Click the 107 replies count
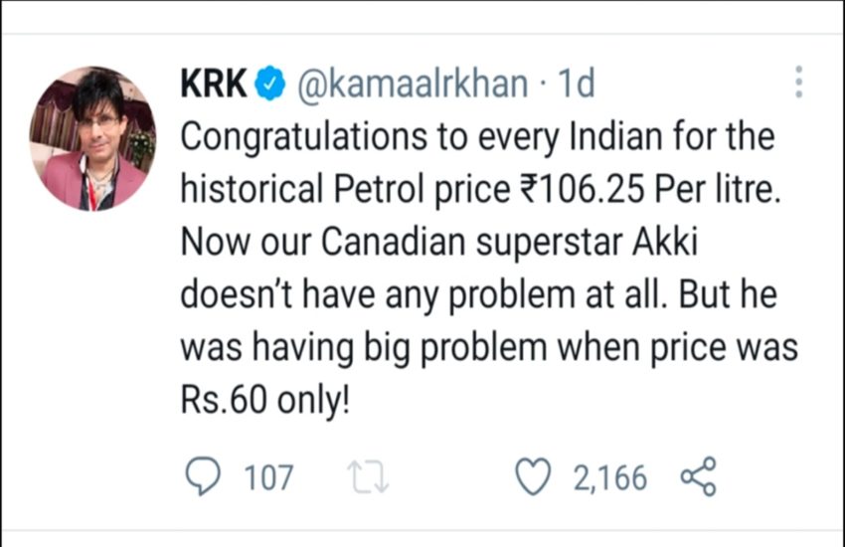This screenshot has width=845, height=547. [268, 478]
